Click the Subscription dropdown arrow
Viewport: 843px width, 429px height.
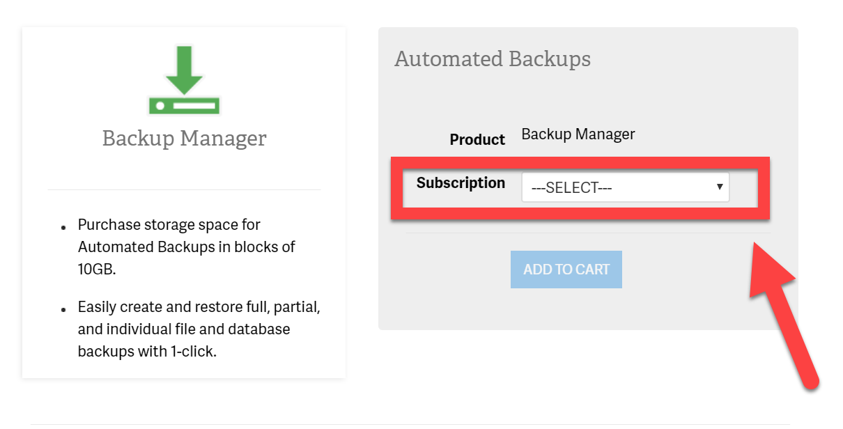719,187
